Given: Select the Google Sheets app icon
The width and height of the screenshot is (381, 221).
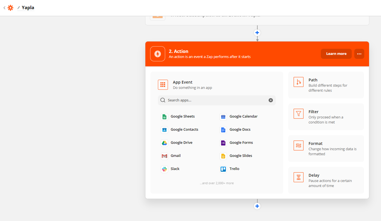Looking at the screenshot, I should click(x=164, y=116).
